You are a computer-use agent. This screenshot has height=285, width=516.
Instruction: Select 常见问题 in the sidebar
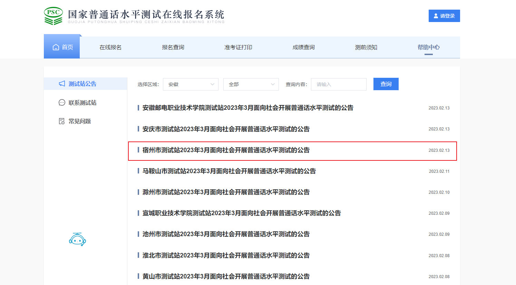pos(80,121)
